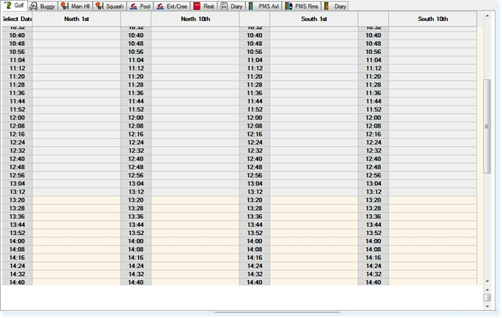Screen dimensions: 502x318
Task: Open the last Diary tab
Action: [335, 6]
